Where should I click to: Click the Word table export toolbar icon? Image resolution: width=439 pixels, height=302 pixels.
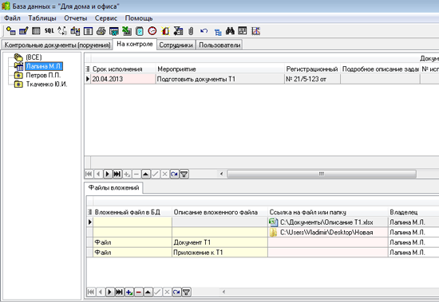114,31
